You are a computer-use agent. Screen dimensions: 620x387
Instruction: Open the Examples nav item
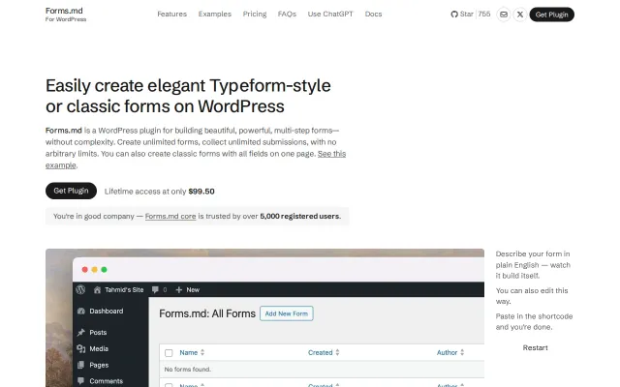coord(215,15)
